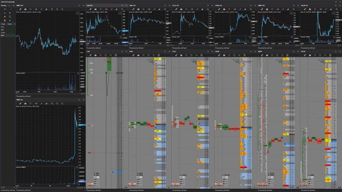The image size is (342, 192).
Task: Click the camera icon in the small BBBY chart toolbar
Action: pos(267,10)
